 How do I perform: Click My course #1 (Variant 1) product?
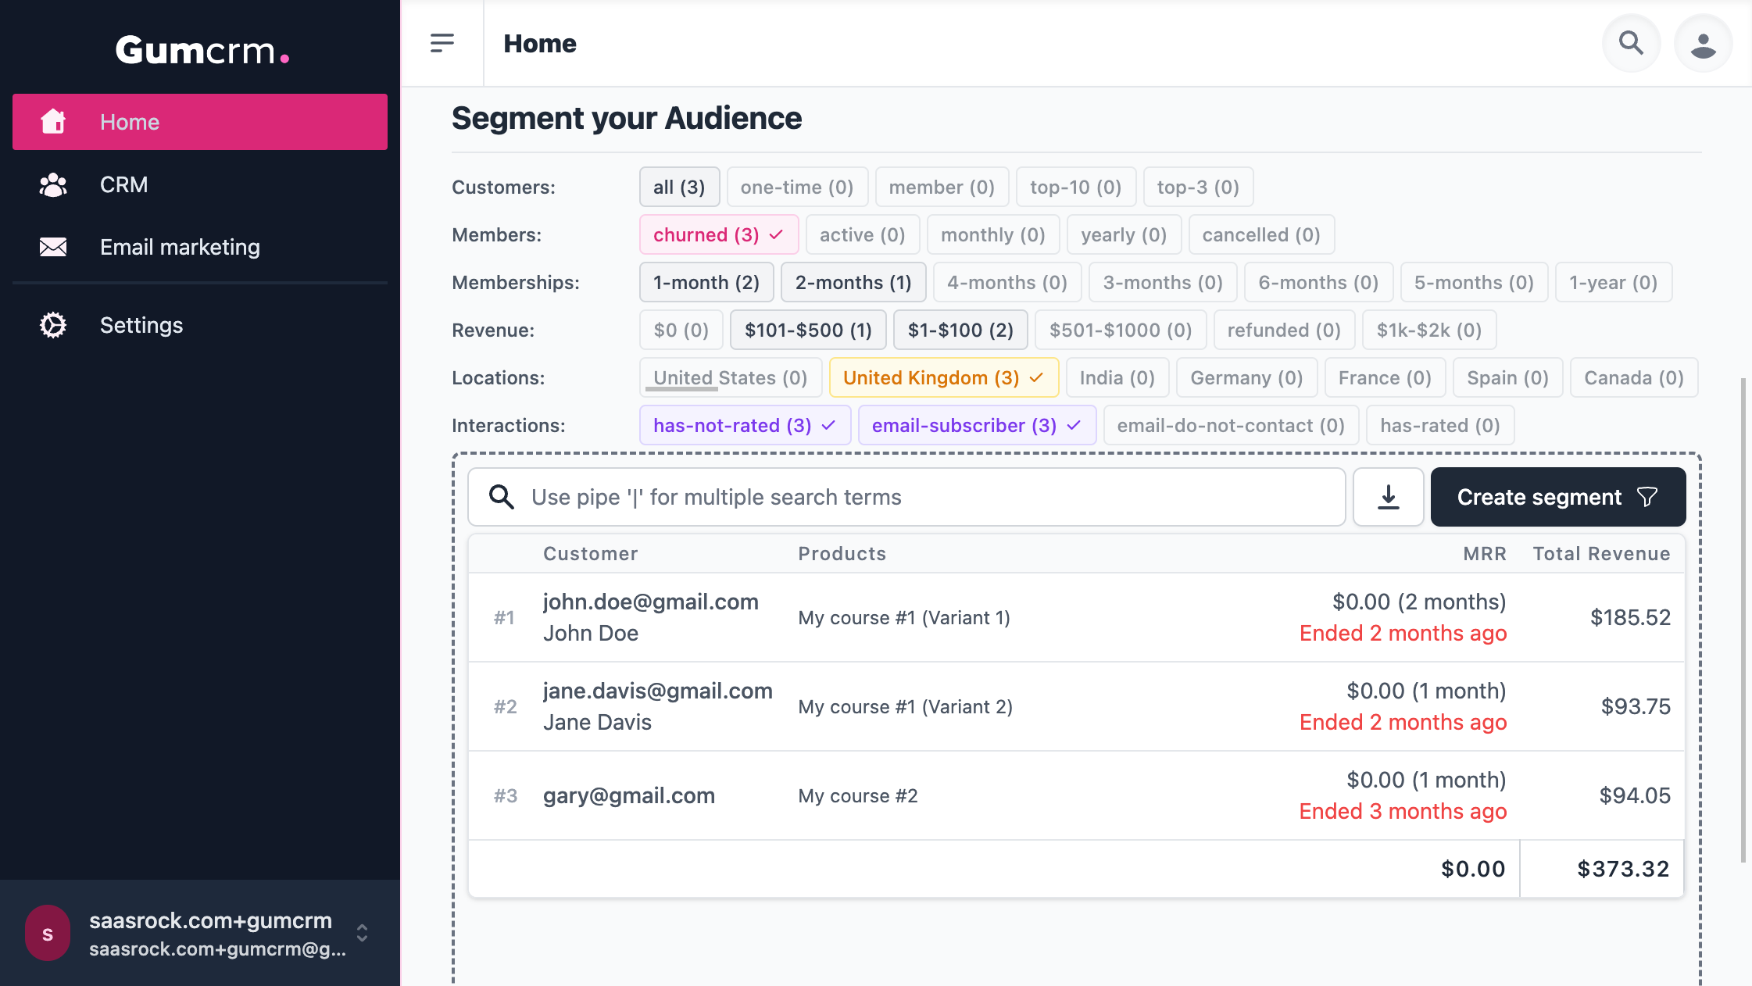coord(904,617)
